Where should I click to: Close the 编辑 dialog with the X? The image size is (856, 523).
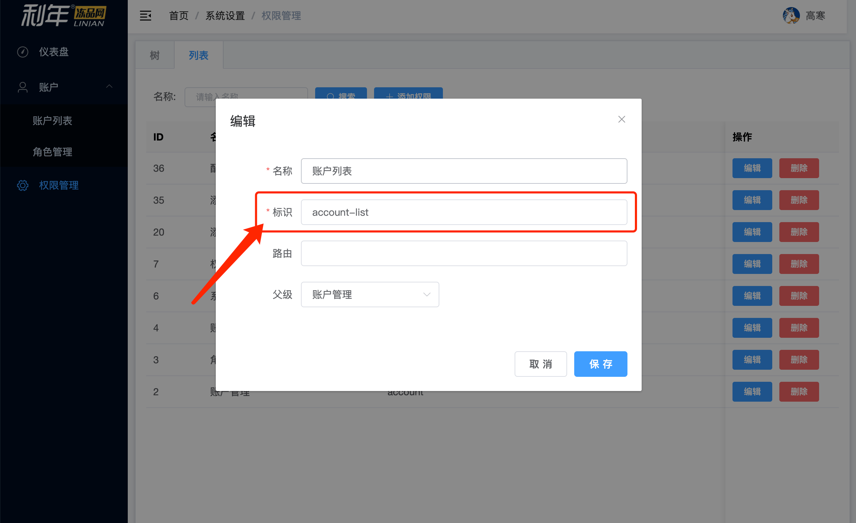[x=621, y=119]
